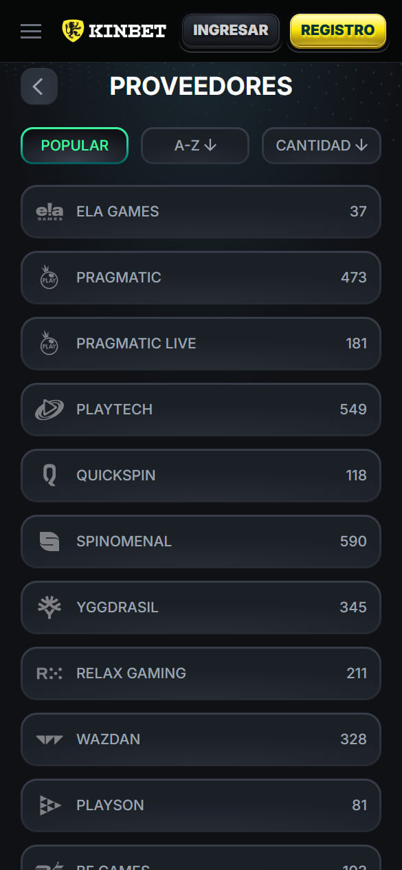402x870 pixels.
Task: Go back using the left chevron
Action: pos(39,87)
